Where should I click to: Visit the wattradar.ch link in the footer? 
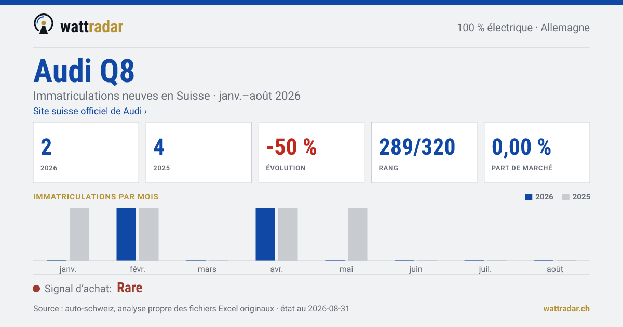tap(566, 308)
